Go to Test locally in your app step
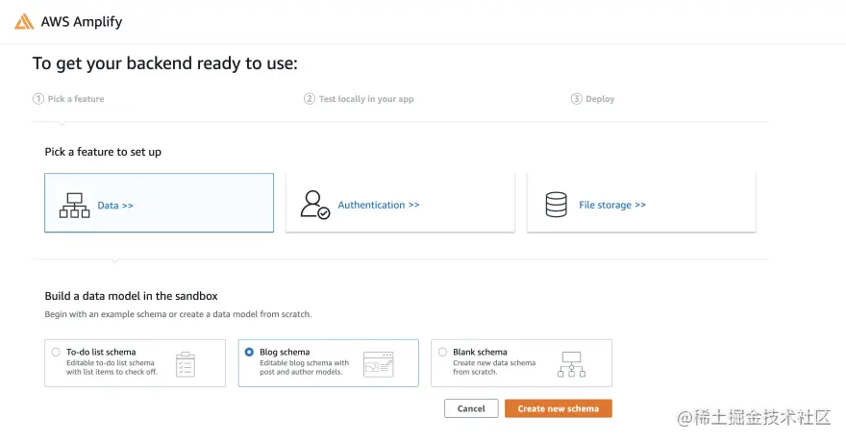 point(366,99)
